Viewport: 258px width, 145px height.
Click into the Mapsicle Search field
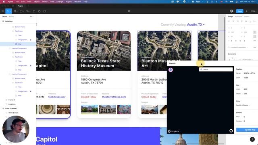click(x=216, y=69)
